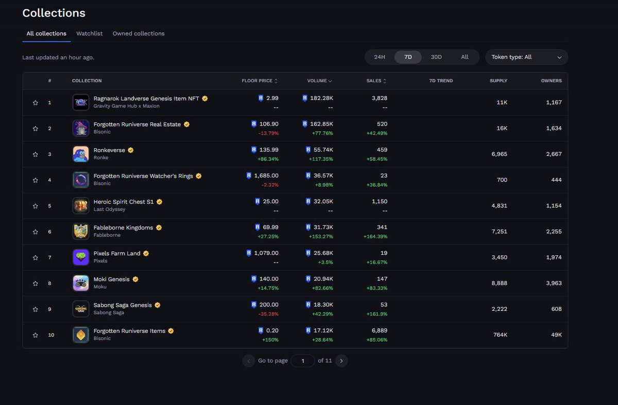The image size is (618, 405).
Task: Add Ronkeverse to watchlist with star
Action: coord(36,154)
